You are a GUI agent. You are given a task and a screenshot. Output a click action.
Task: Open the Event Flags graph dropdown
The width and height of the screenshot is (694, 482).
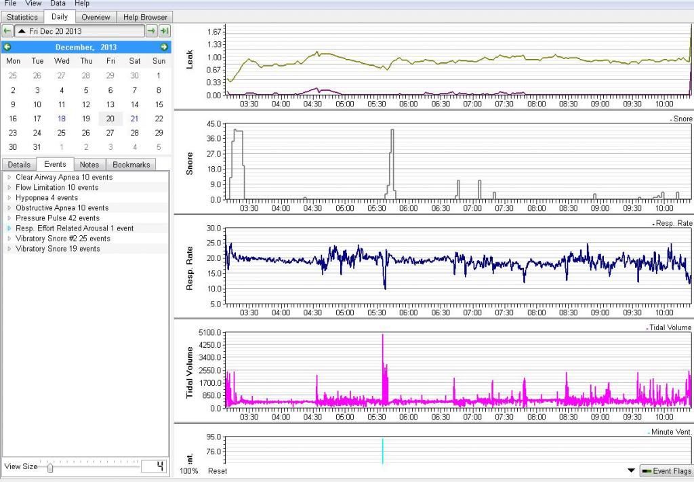666,471
